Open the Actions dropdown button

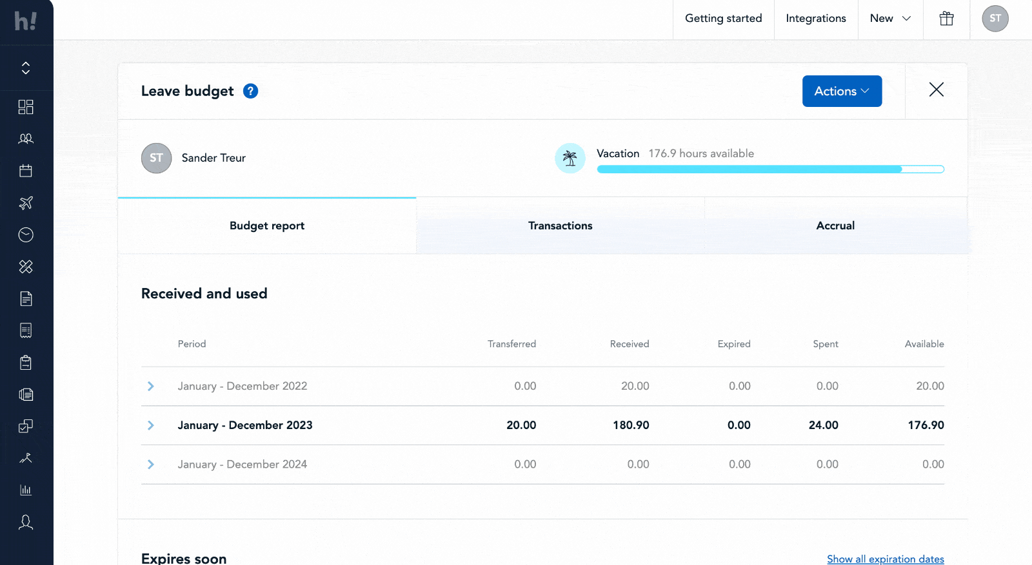(x=842, y=91)
